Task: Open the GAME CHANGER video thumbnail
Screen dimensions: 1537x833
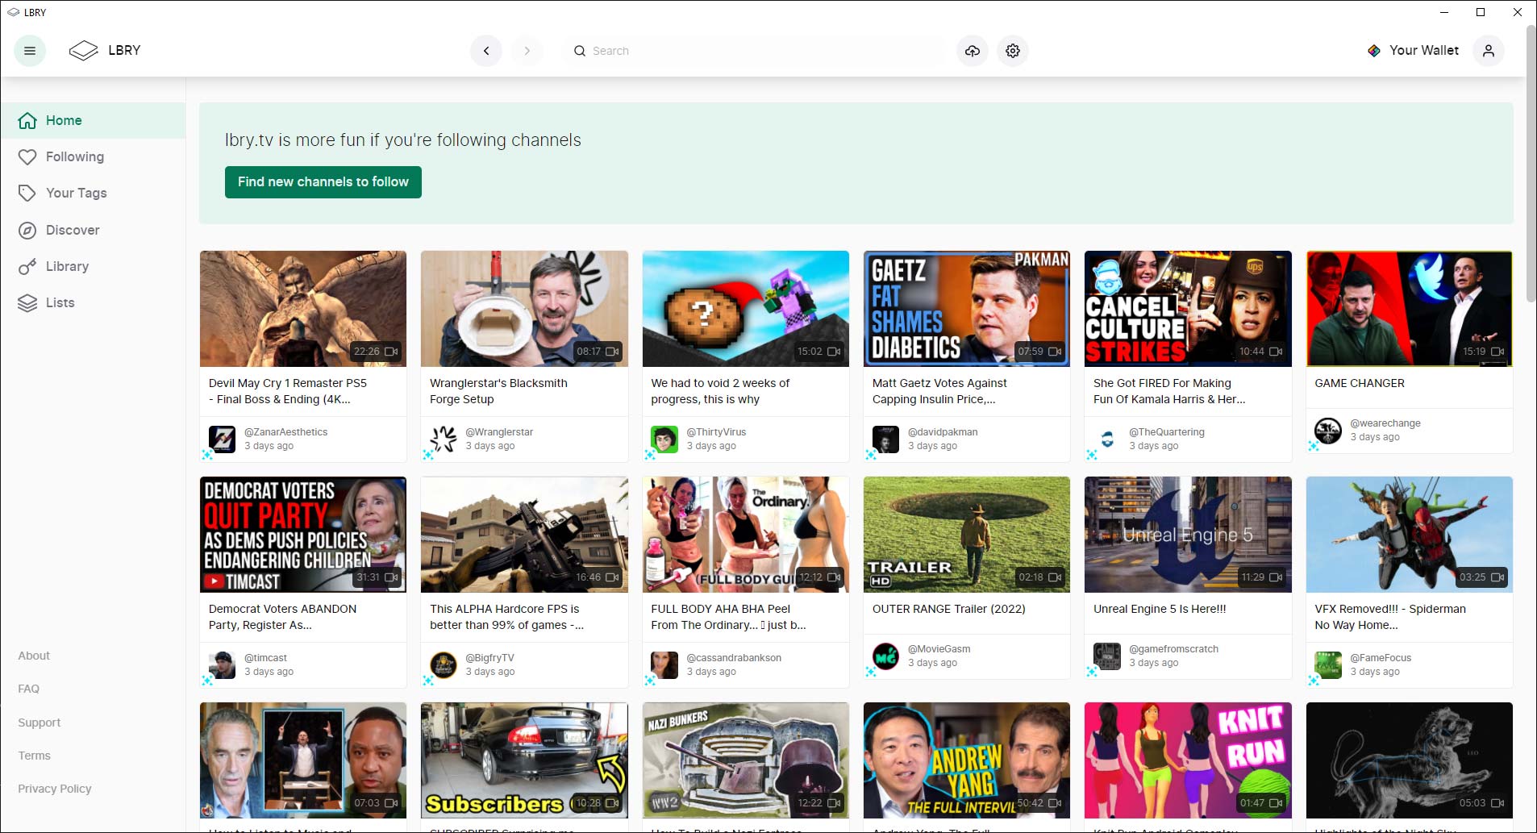Action: coord(1410,309)
